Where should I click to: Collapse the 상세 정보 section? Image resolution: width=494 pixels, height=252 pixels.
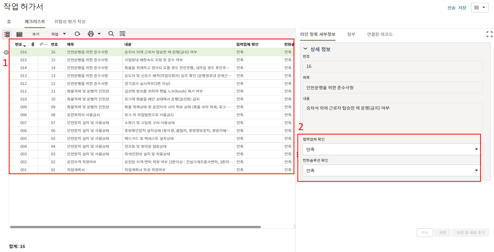click(x=305, y=49)
